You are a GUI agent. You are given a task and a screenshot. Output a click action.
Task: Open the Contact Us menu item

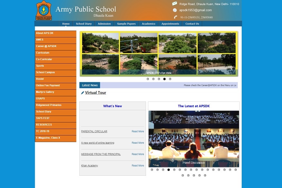click(192, 24)
